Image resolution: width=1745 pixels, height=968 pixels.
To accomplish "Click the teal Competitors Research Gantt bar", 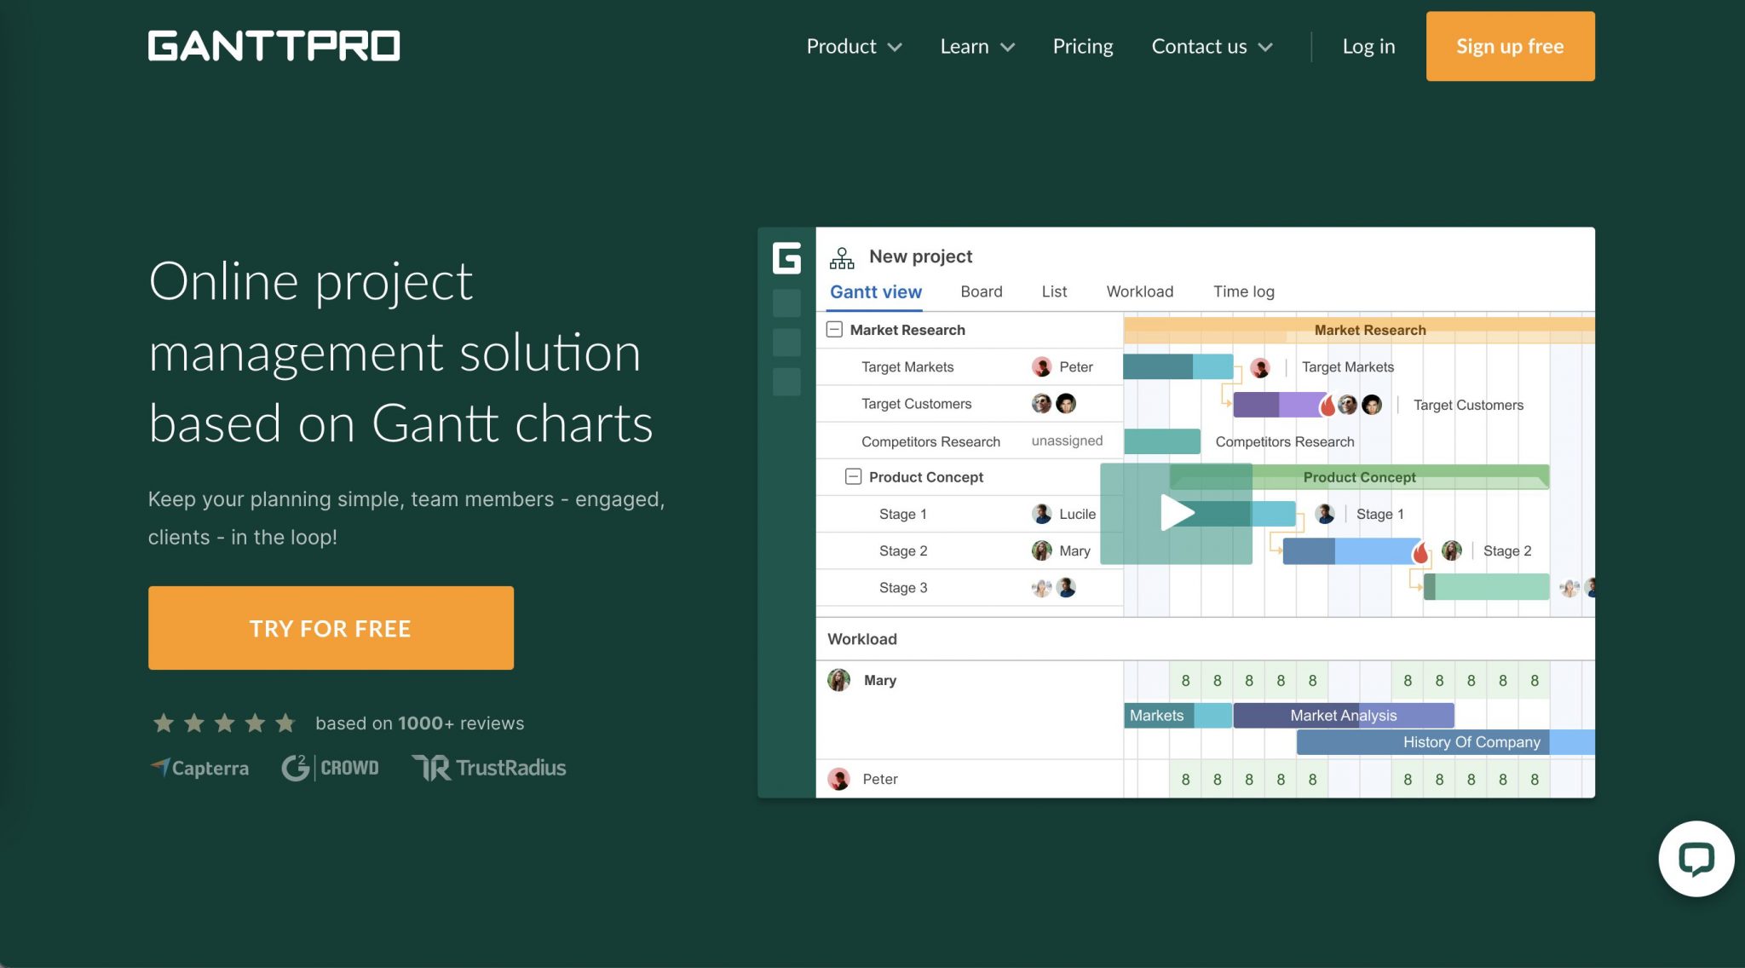I will pos(1162,441).
